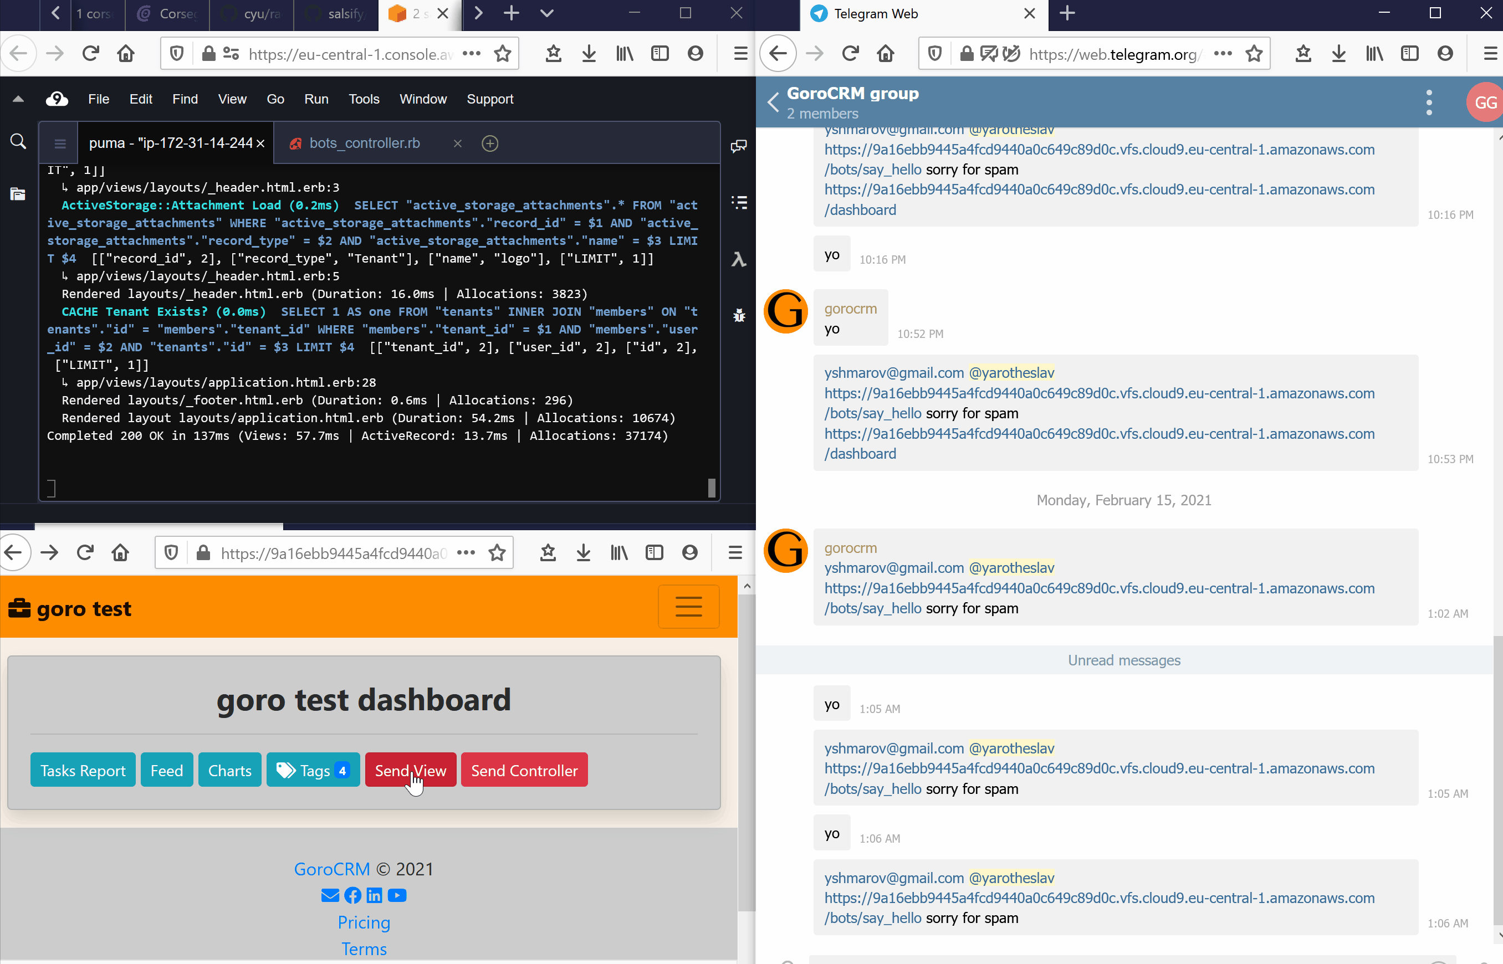Select the AWS Cloud9 browser tab
Viewport: 1503px width, 964px height.
416,13
